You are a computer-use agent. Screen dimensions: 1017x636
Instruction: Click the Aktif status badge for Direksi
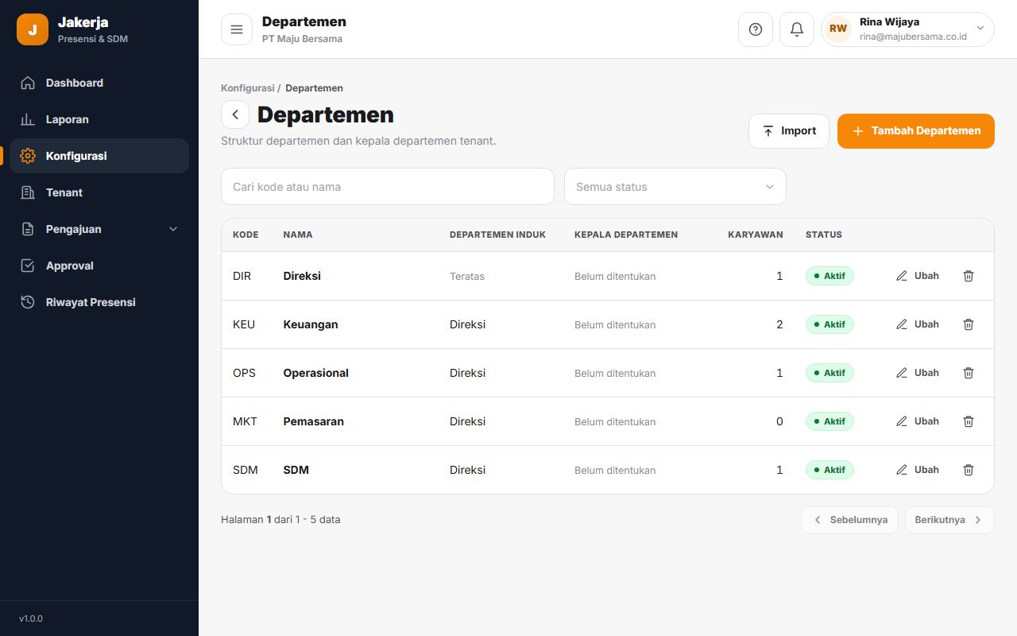pos(829,276)
